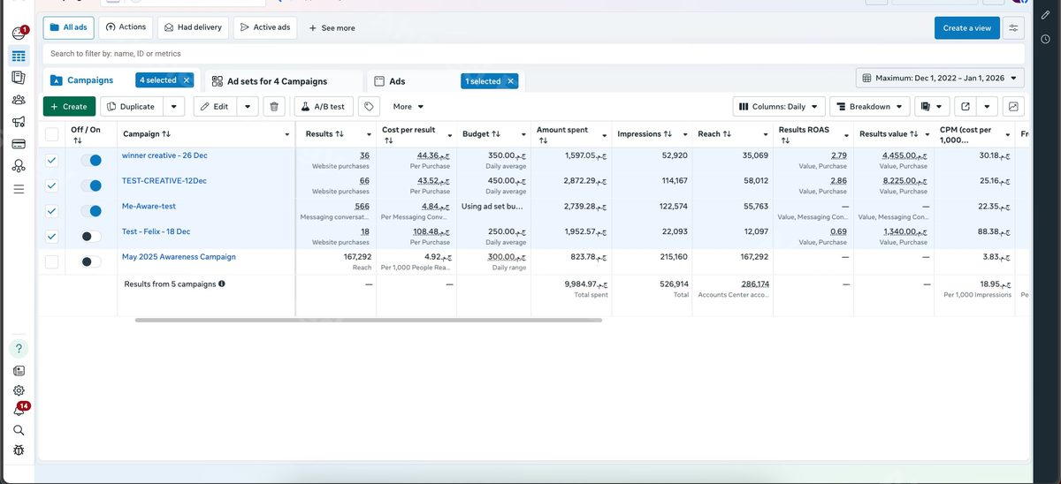Click the green Create button
Viewport: 1061px width, 484px height.
point(69,107)
